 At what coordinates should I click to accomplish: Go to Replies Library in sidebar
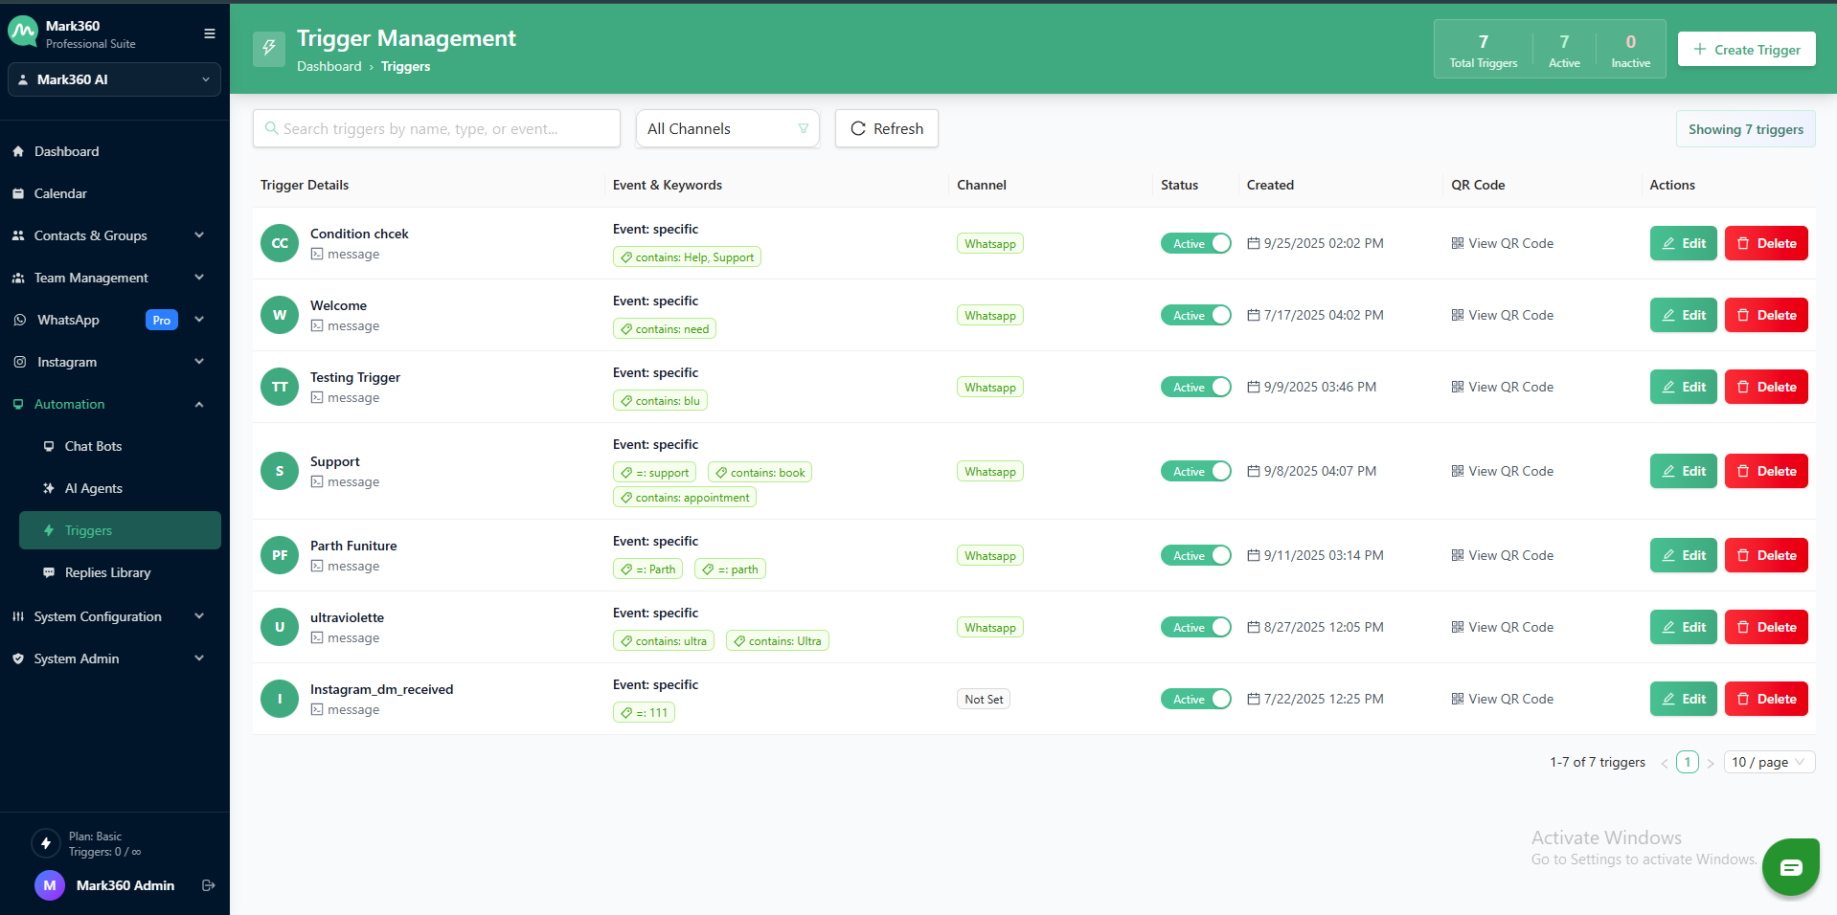[x=107, y=572]
